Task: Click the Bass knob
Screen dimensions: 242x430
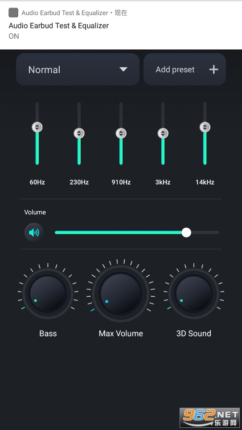Action: pyautogui.click(x=48, y=294)
